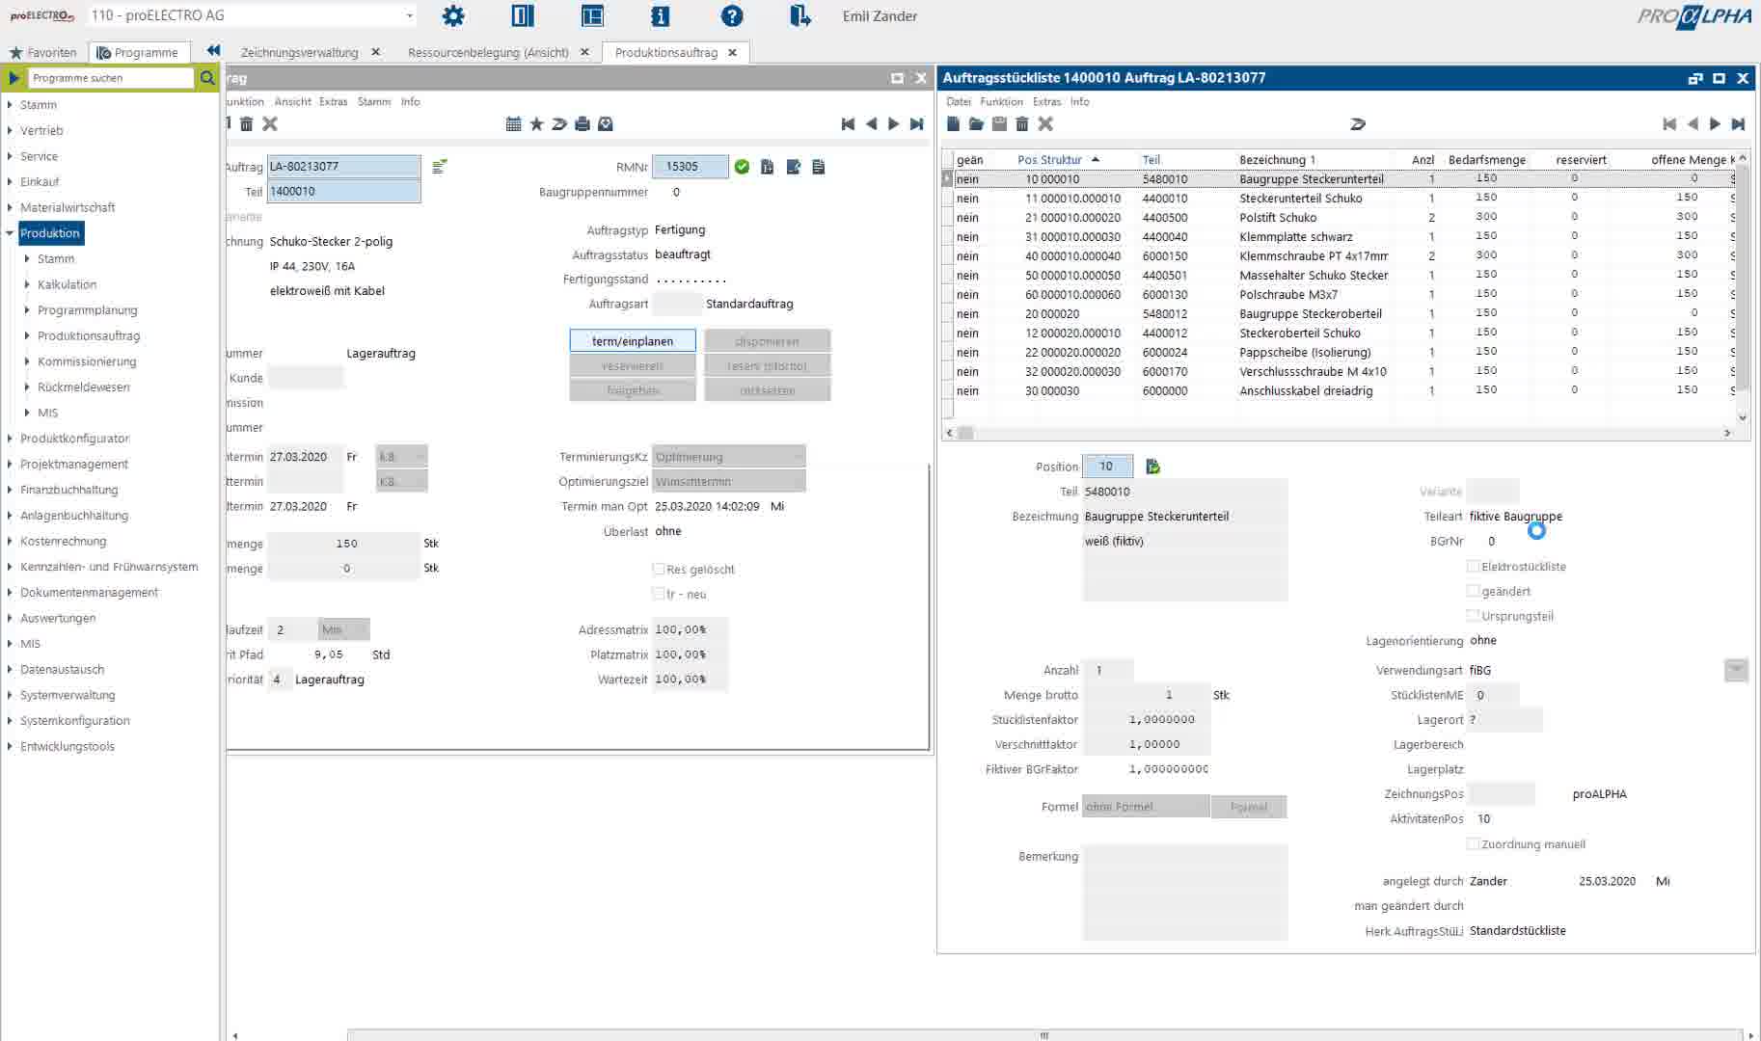Click the trash icon in the Produktionsauftrag toolbar
Screen dimensions: 1761x1041
click(247, 123)
